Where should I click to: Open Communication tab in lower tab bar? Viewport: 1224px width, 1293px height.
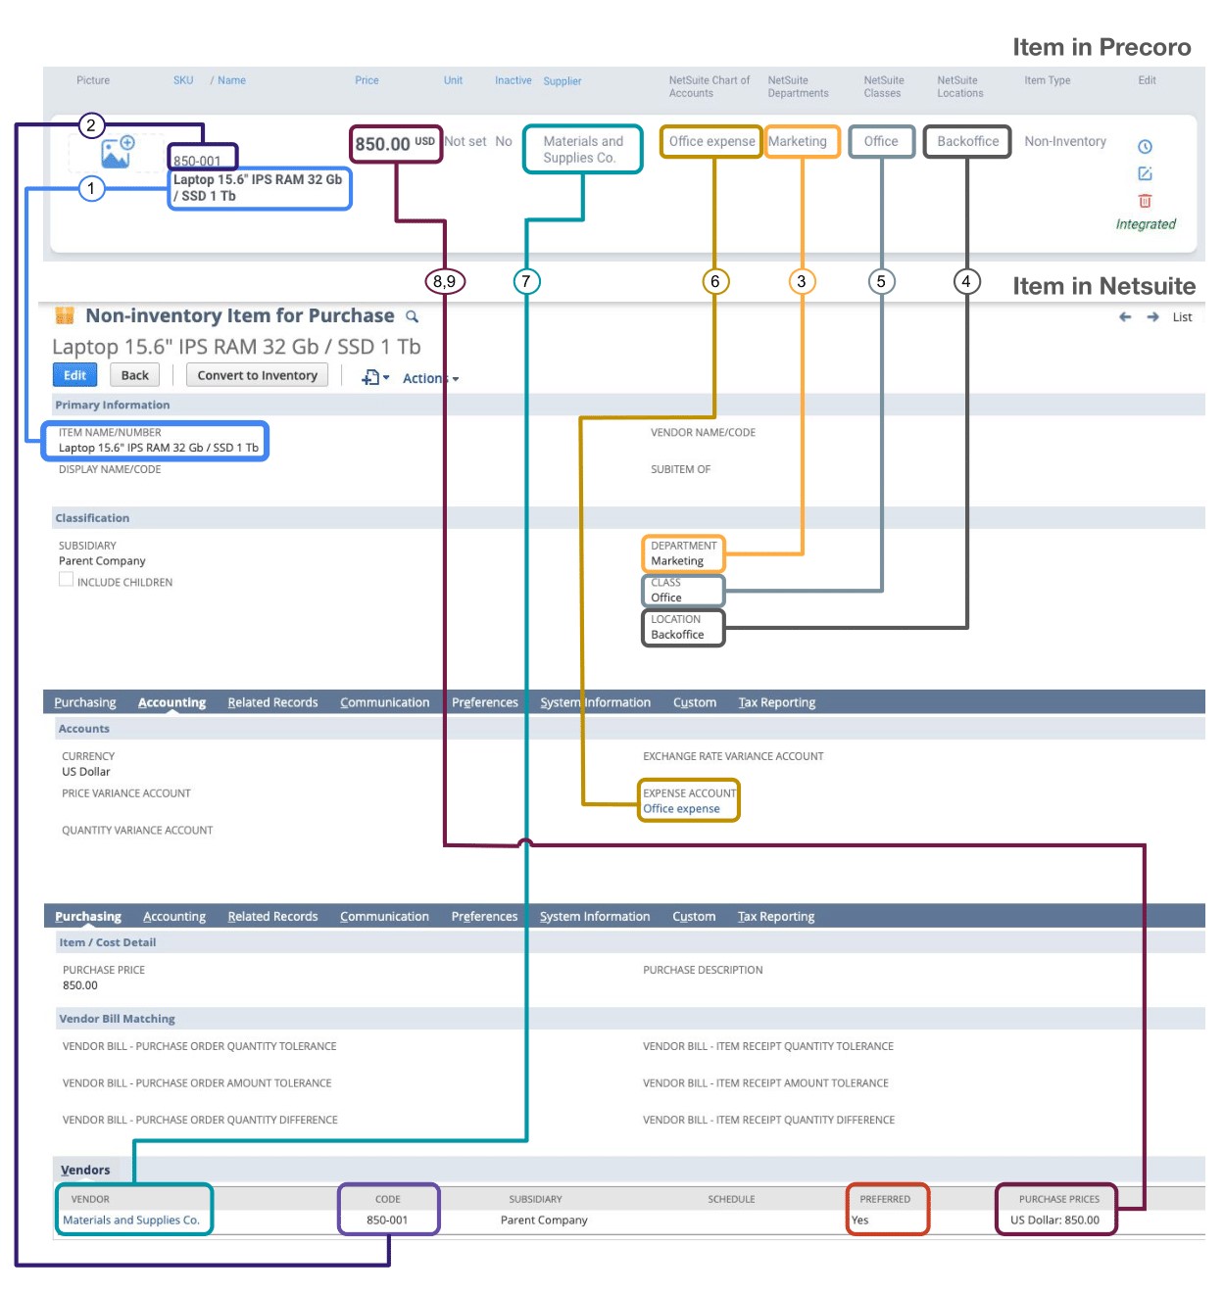[x=384, y=917]
